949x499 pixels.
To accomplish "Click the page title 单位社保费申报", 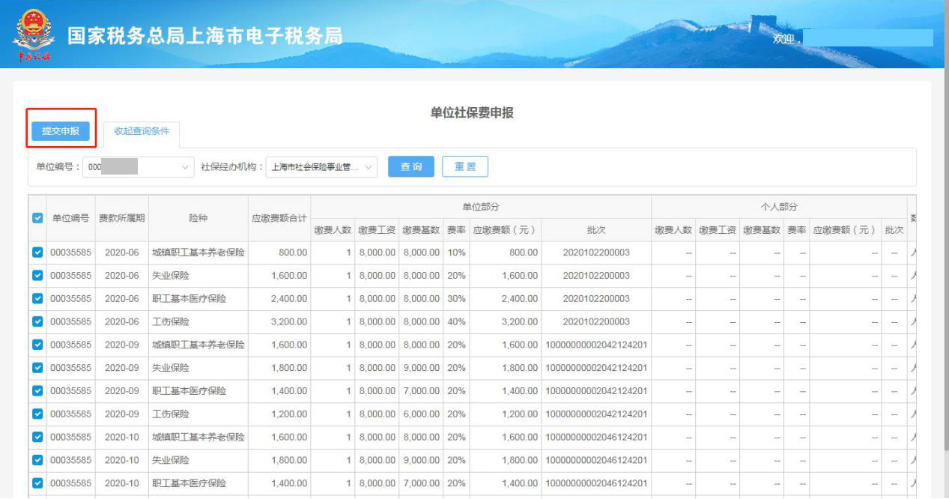I will (x=472, y=113).
